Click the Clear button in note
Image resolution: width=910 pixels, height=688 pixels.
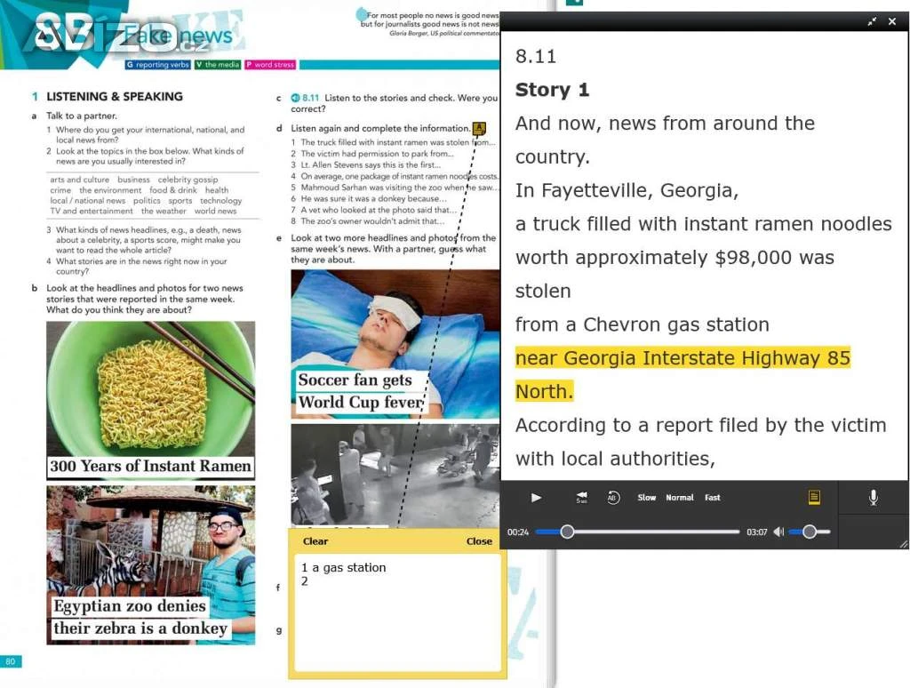coord(315,541)
